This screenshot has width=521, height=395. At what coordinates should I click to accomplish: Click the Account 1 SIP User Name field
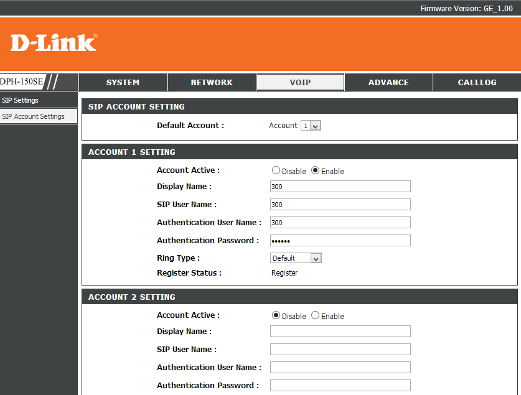tap(340, 205)
